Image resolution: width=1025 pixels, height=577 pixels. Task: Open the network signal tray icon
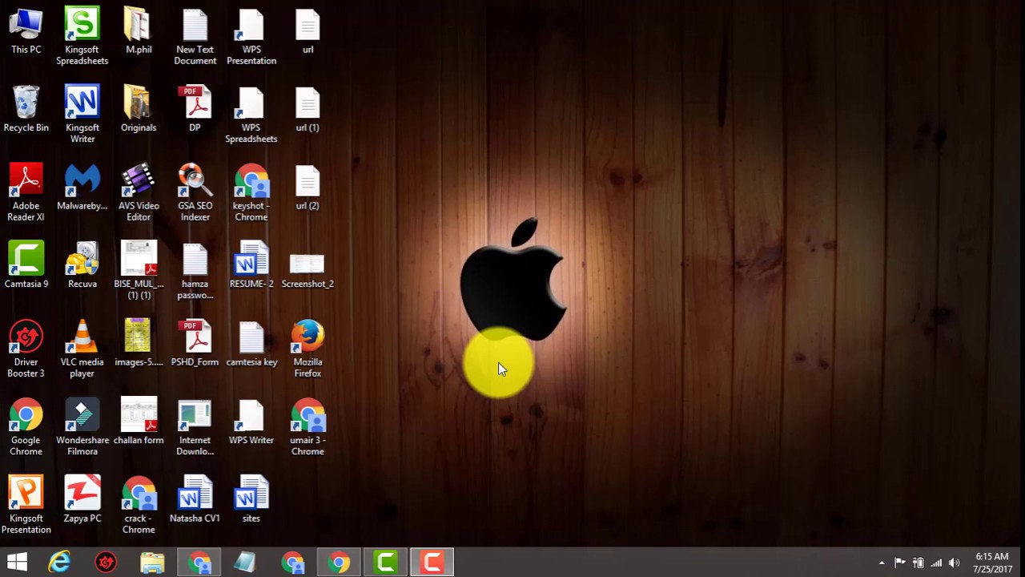click(x=936, y=563)
